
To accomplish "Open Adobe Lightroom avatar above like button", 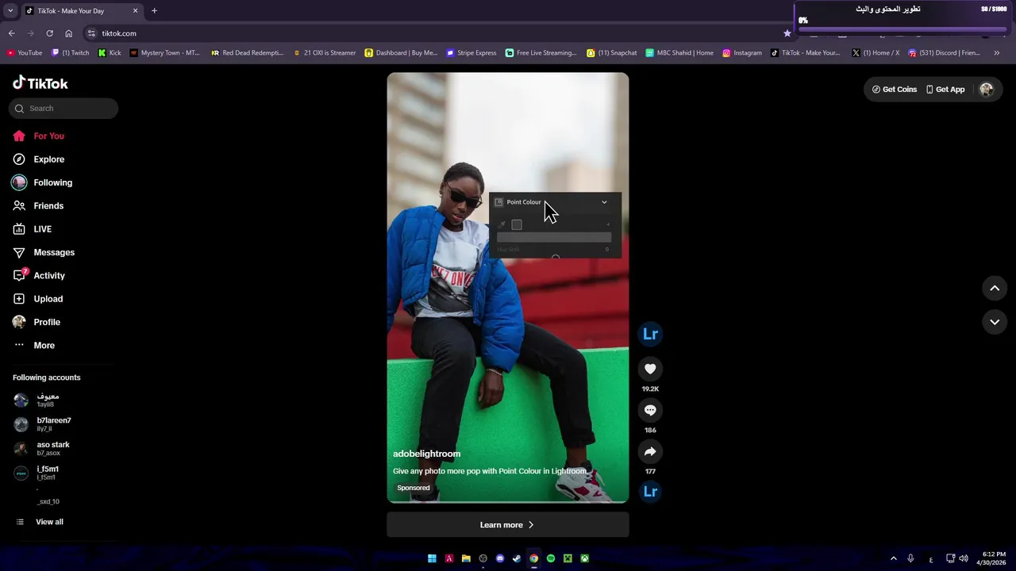I will 650,334.
